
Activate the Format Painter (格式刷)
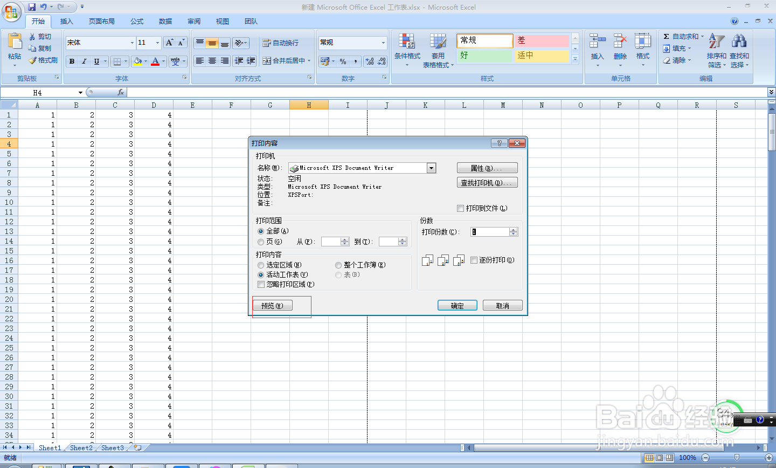[x=32, y=60]
